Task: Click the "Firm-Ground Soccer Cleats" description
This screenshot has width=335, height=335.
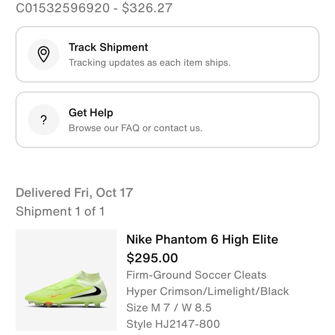Action: tap(196, 275)
